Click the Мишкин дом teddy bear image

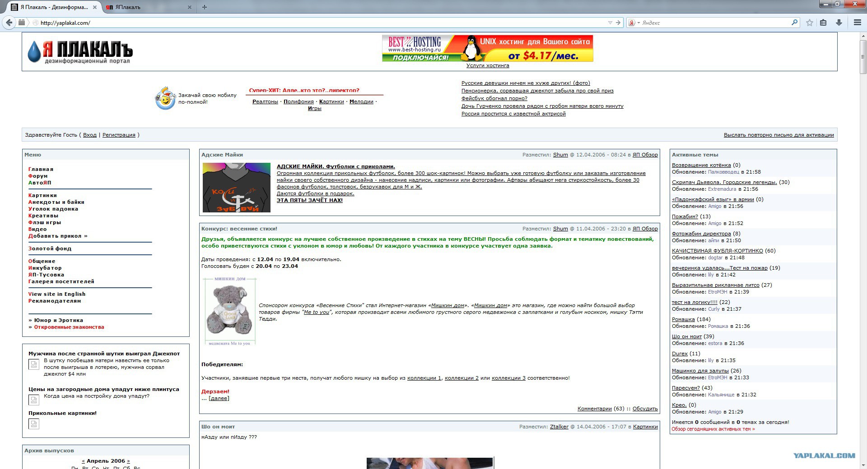coord(230,311)
